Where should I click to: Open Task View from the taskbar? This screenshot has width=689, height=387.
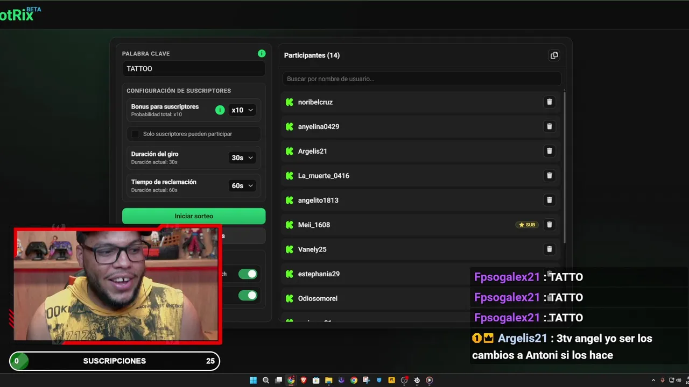(x=278, y=380)
